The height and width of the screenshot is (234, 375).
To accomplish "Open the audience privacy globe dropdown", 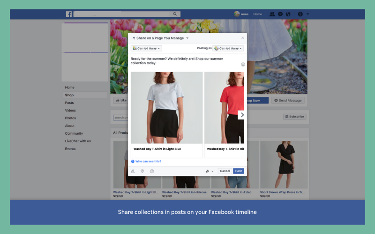I will click(209, 171).
